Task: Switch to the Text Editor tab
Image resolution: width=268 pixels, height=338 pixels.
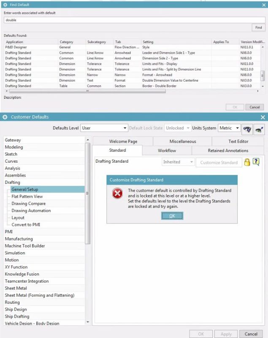Action: 238,142
